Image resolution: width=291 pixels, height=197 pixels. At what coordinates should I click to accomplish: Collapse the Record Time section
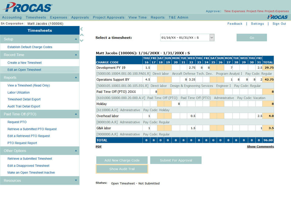76,55
